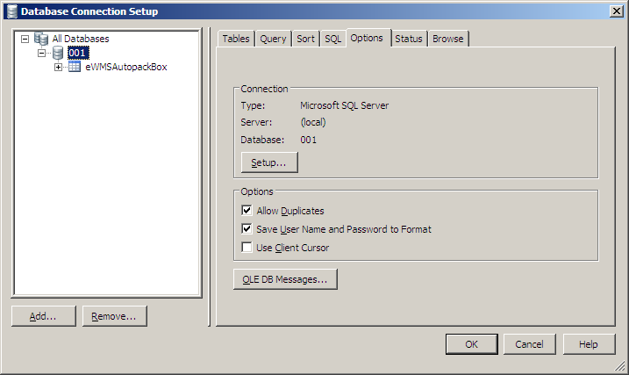Enable the Use Client Cursor checkbox

(247, 247)
